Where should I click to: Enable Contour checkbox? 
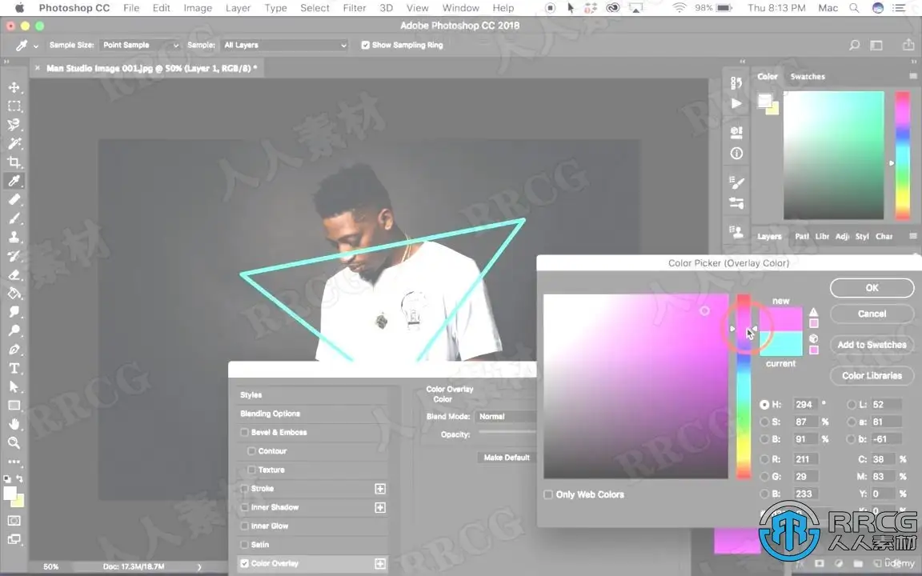point(251,451)
